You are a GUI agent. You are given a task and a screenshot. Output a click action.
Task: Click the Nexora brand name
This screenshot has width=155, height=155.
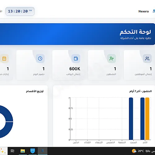(144, 11)
